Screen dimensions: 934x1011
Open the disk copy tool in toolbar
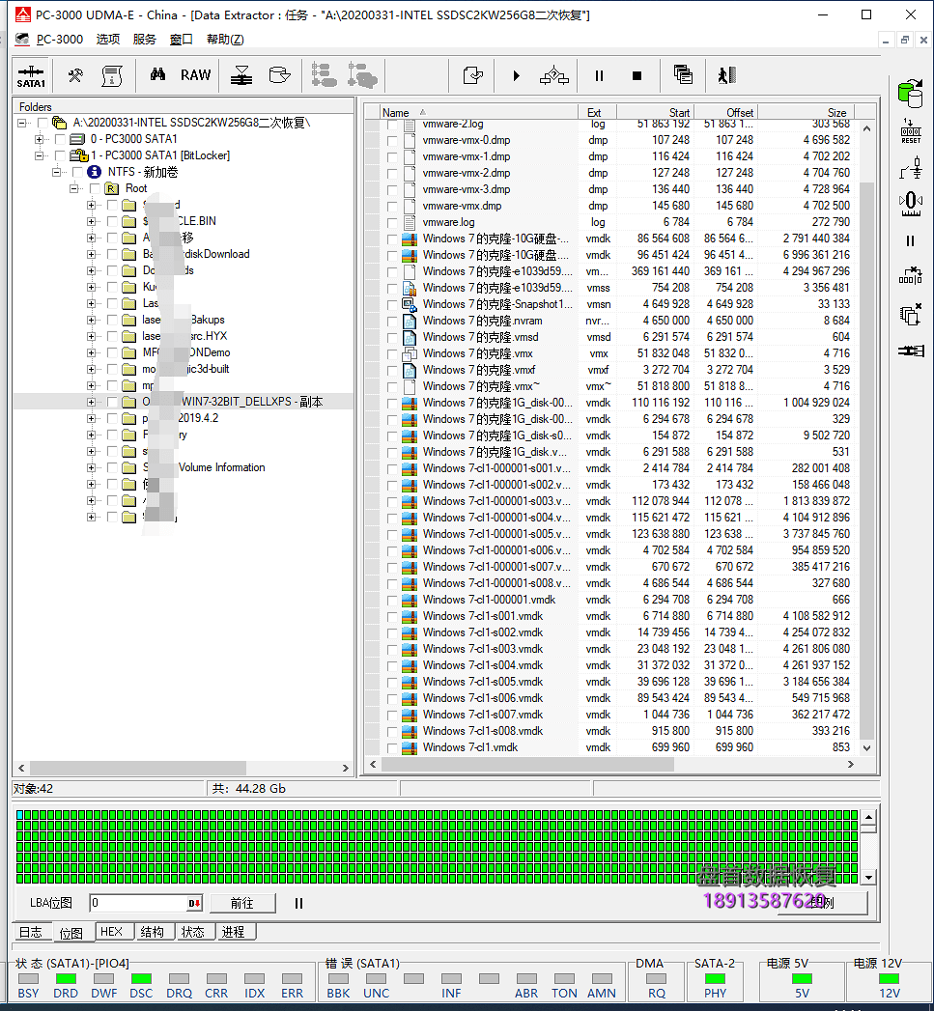279,75
